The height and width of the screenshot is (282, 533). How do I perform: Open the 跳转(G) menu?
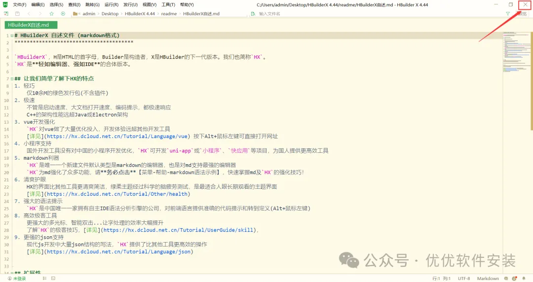point(92,5)
